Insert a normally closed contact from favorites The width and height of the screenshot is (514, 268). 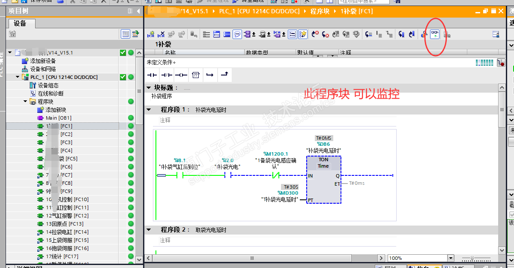pyautogui.click(x=167, y=75)
